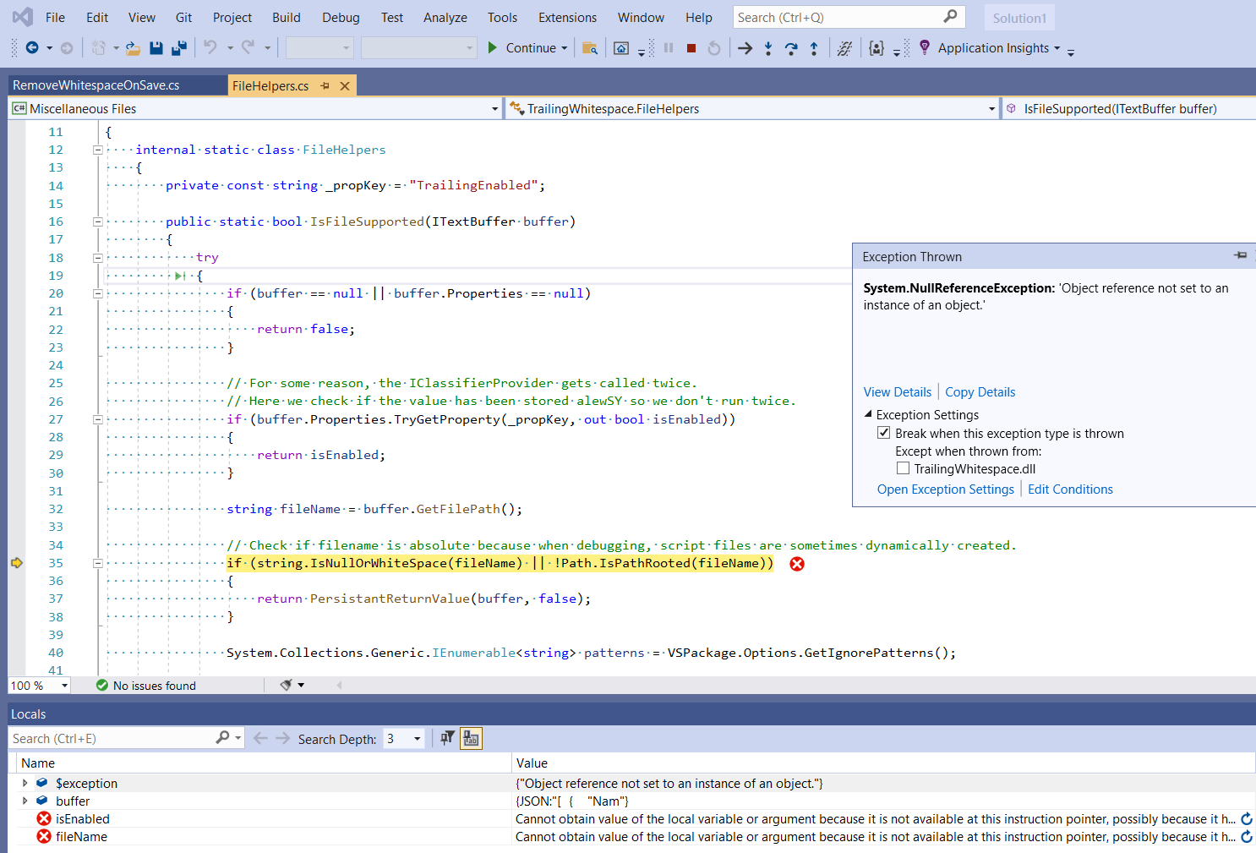Viewport: 1256px width, 853px height.
Task: Open the File menu
Action: pyautogui.click(x=55, y=17)
